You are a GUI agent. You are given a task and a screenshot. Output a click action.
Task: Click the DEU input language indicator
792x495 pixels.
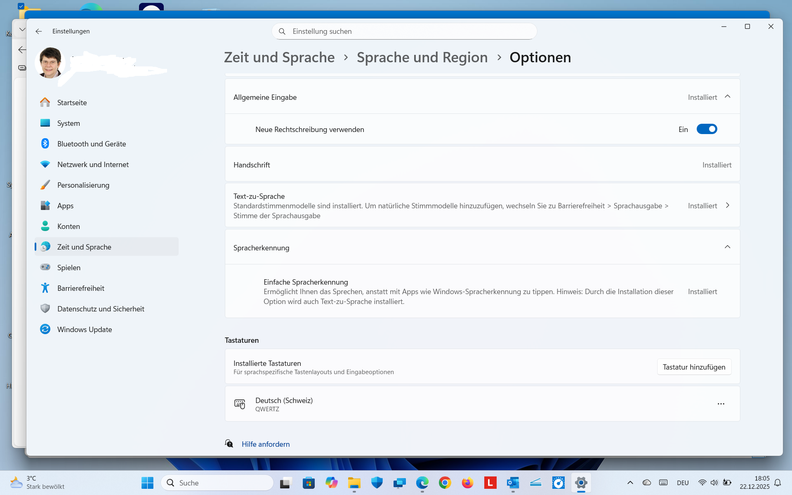(683, 483)
